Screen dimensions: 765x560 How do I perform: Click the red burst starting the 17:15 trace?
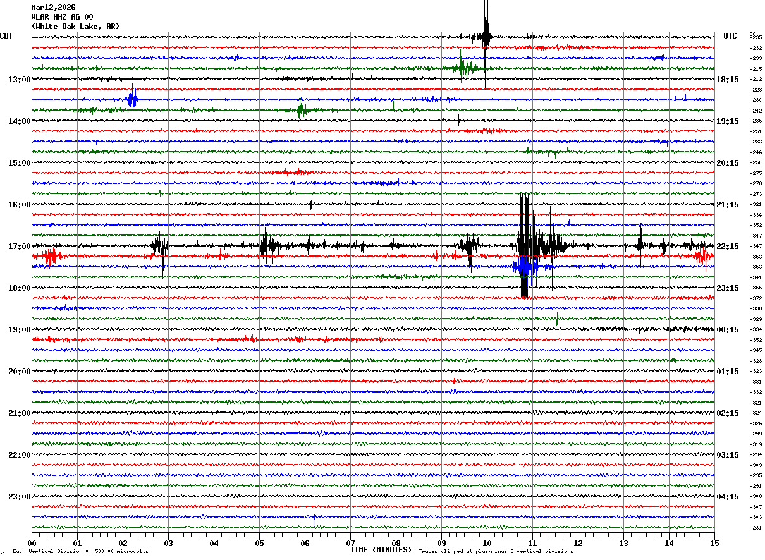[x=49, y=256]
